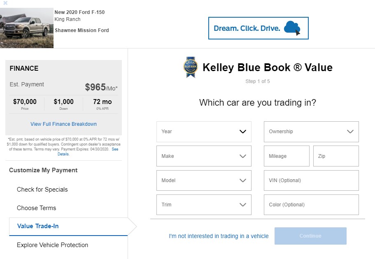Image resolution: width=375 pixels, height=259 pixels.
Task: Click the King Ranch trim text
Action: click(68, 19)
